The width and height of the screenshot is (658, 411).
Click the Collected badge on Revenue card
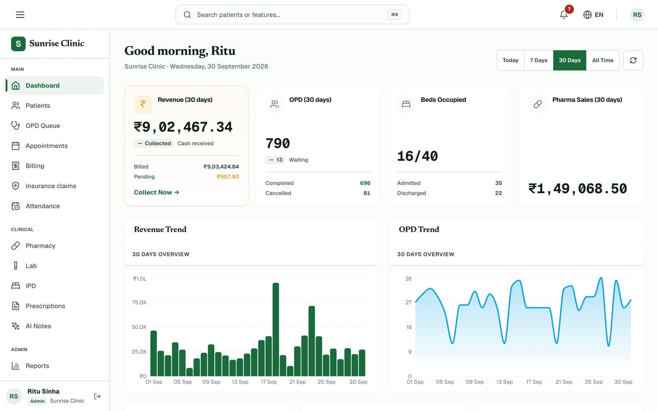pos(154,143)
